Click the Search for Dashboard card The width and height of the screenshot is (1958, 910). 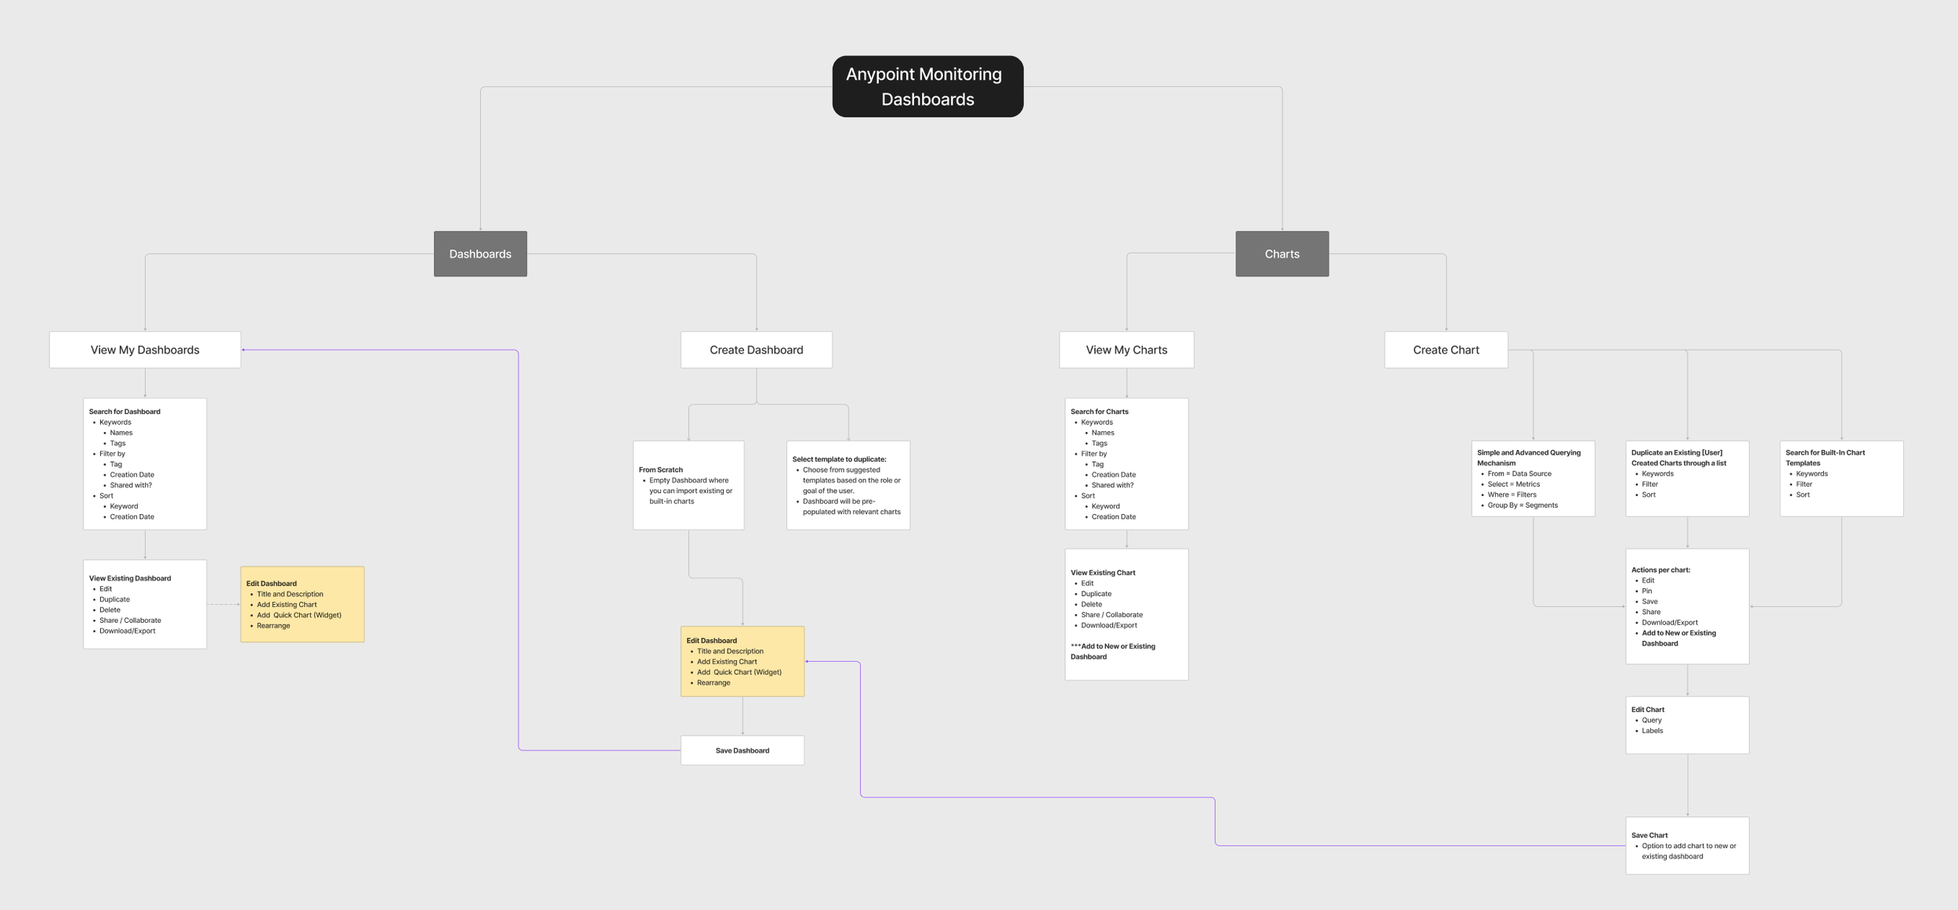145,463
